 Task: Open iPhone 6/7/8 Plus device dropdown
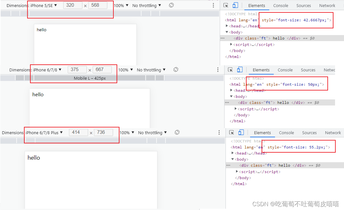coord(44,133)
